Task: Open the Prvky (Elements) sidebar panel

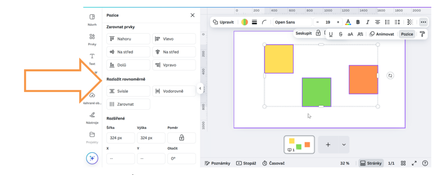Action: point(92,39)
